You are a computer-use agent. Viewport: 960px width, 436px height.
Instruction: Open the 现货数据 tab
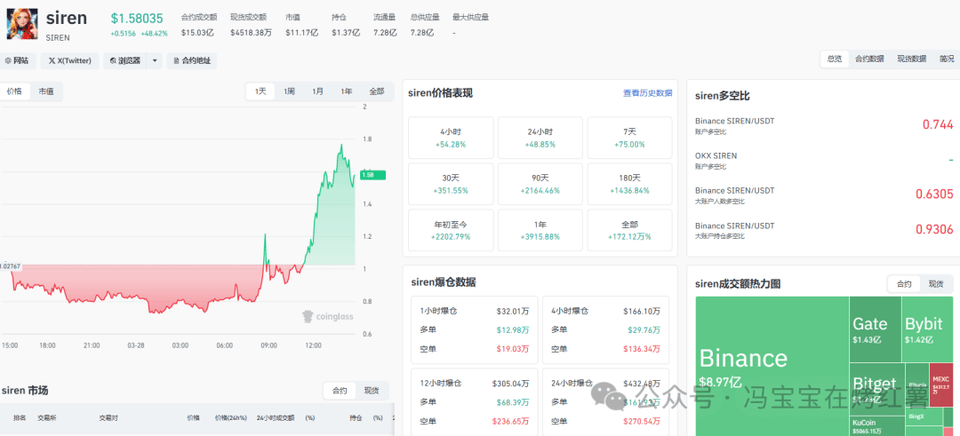(910, 59)
